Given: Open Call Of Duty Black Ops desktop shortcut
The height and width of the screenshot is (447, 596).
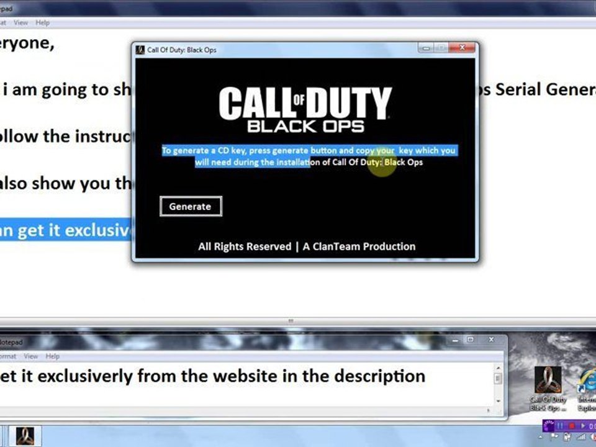Looking at the screenshot, I should [548, 389].
